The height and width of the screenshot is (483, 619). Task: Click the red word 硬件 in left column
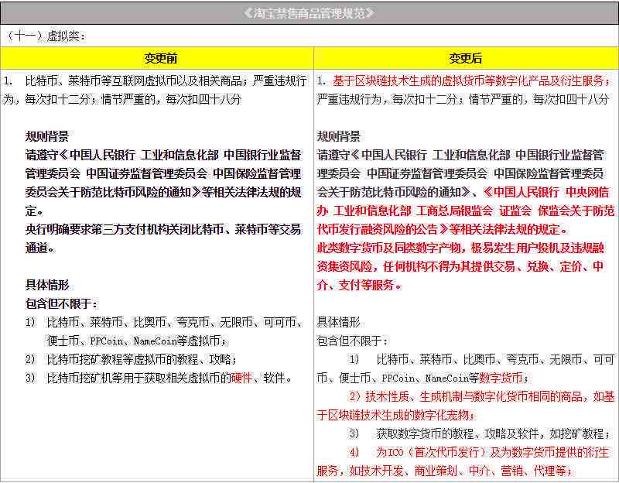241,378
